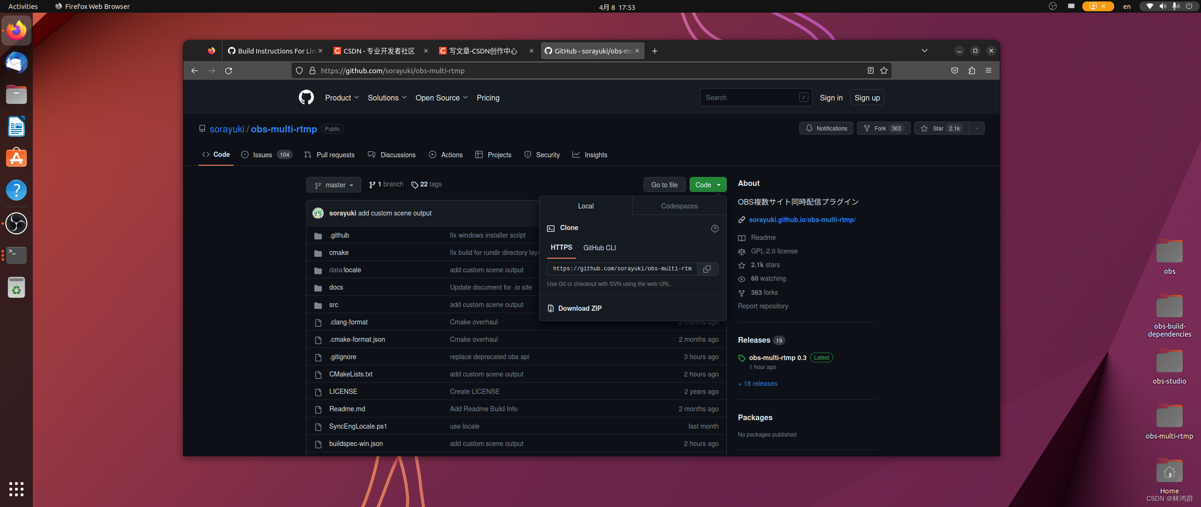Click Download ZIP

pyautogui.click(x=580, y=308)
